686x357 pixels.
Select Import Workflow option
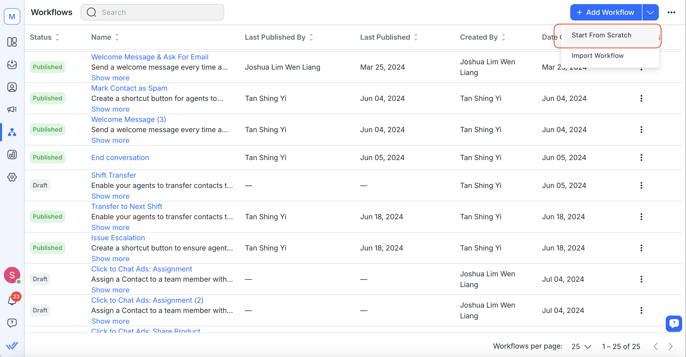click(597, 56)
